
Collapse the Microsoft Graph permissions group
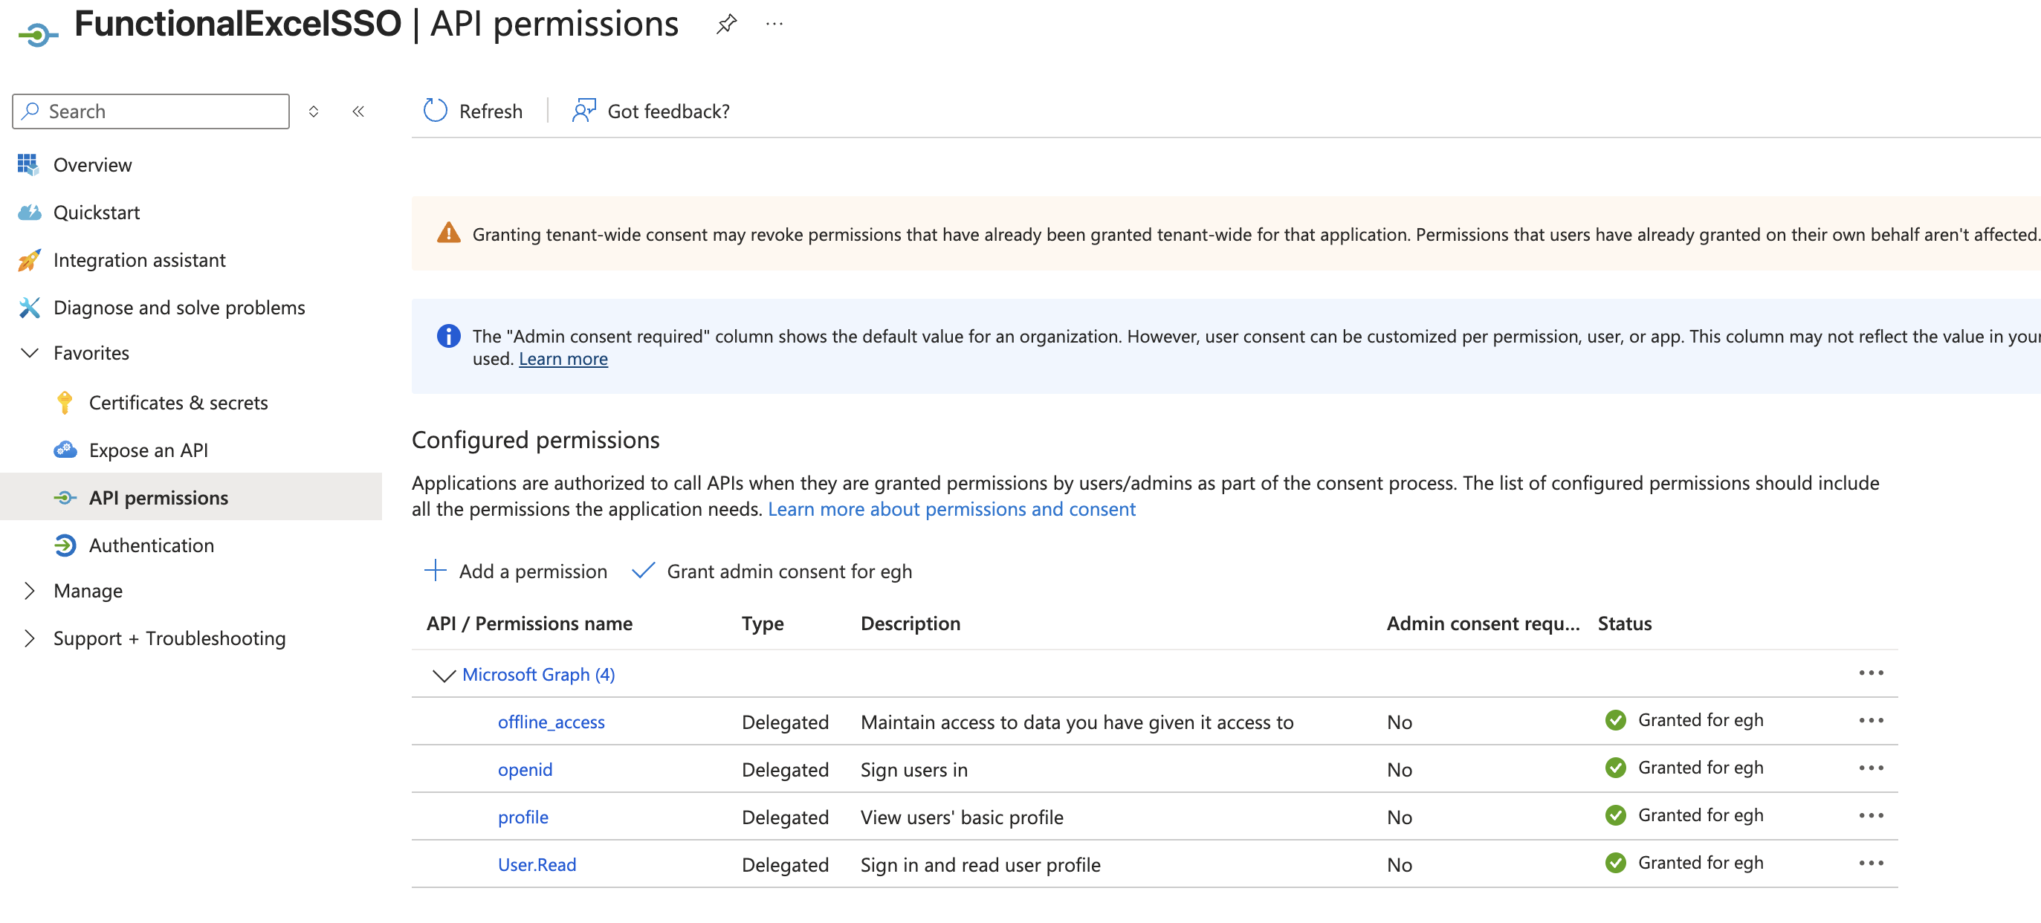tap(443, 675)
